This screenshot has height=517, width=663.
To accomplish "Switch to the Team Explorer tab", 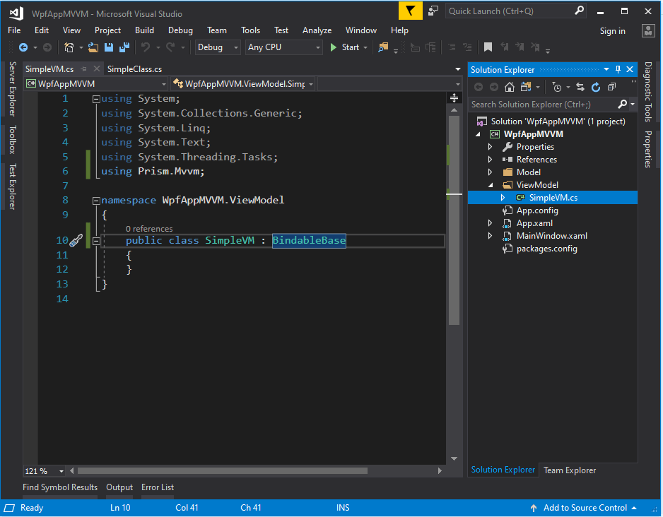I will (570, 470).
